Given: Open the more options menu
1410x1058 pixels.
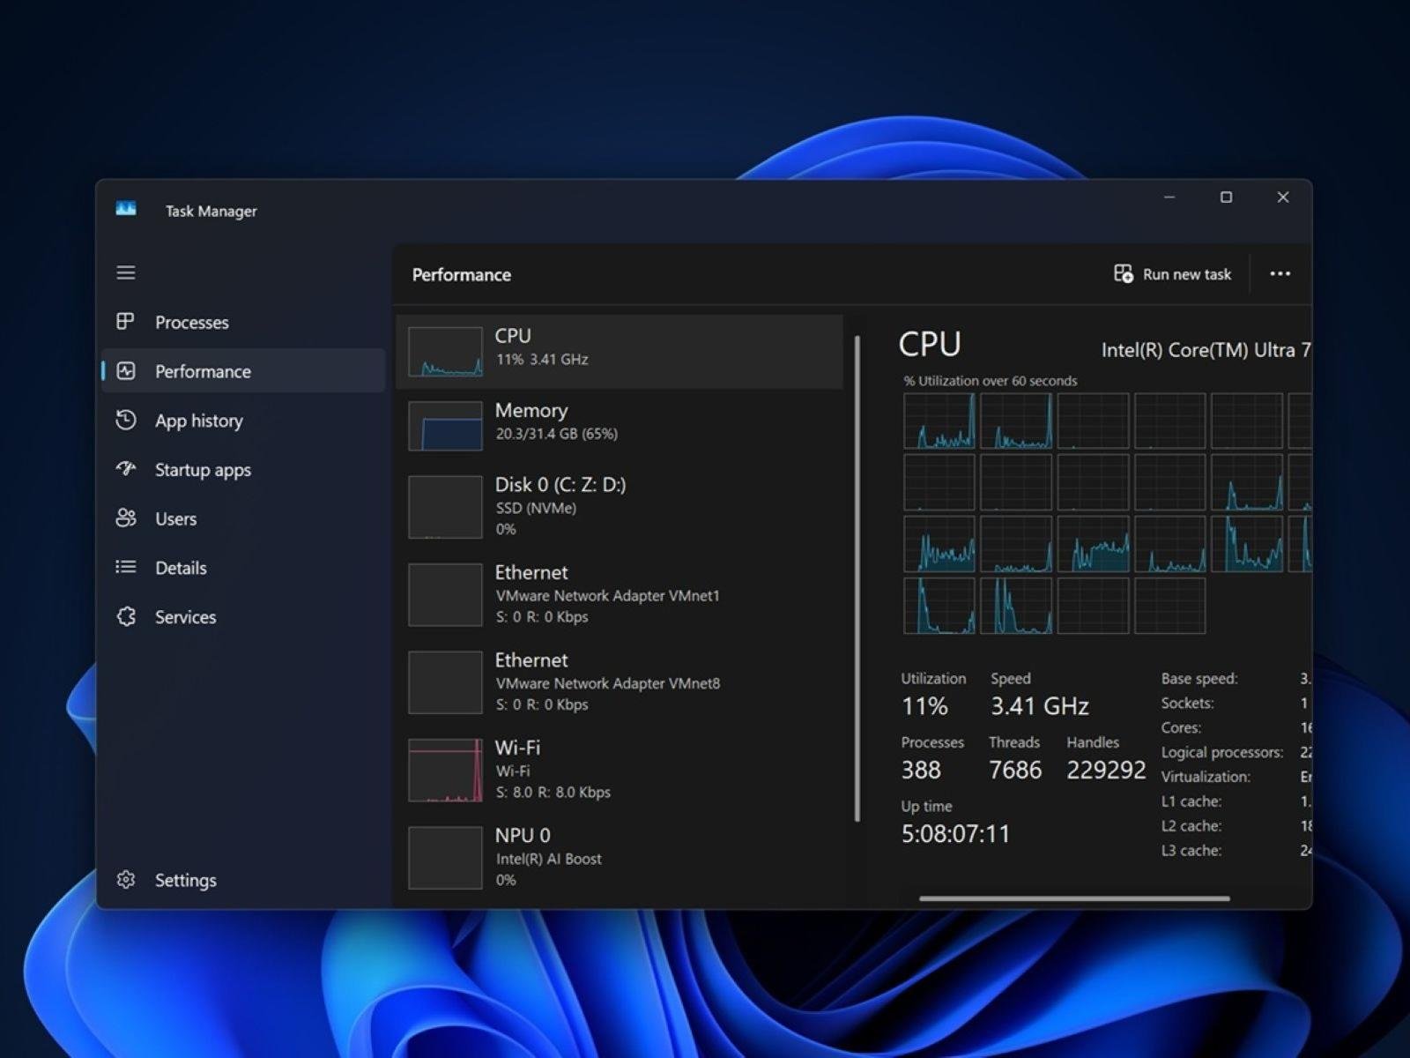Looking at the screenshot, I should (x=1280, y=273).
